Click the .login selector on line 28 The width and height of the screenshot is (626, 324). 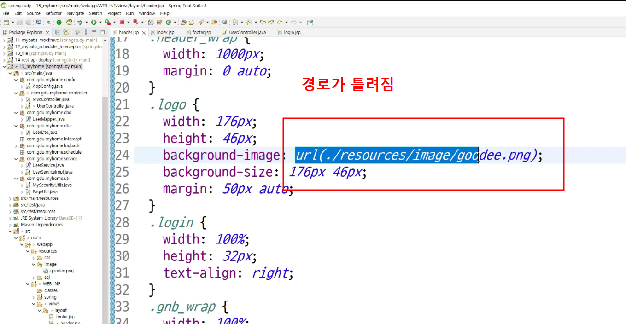[171, 223]
